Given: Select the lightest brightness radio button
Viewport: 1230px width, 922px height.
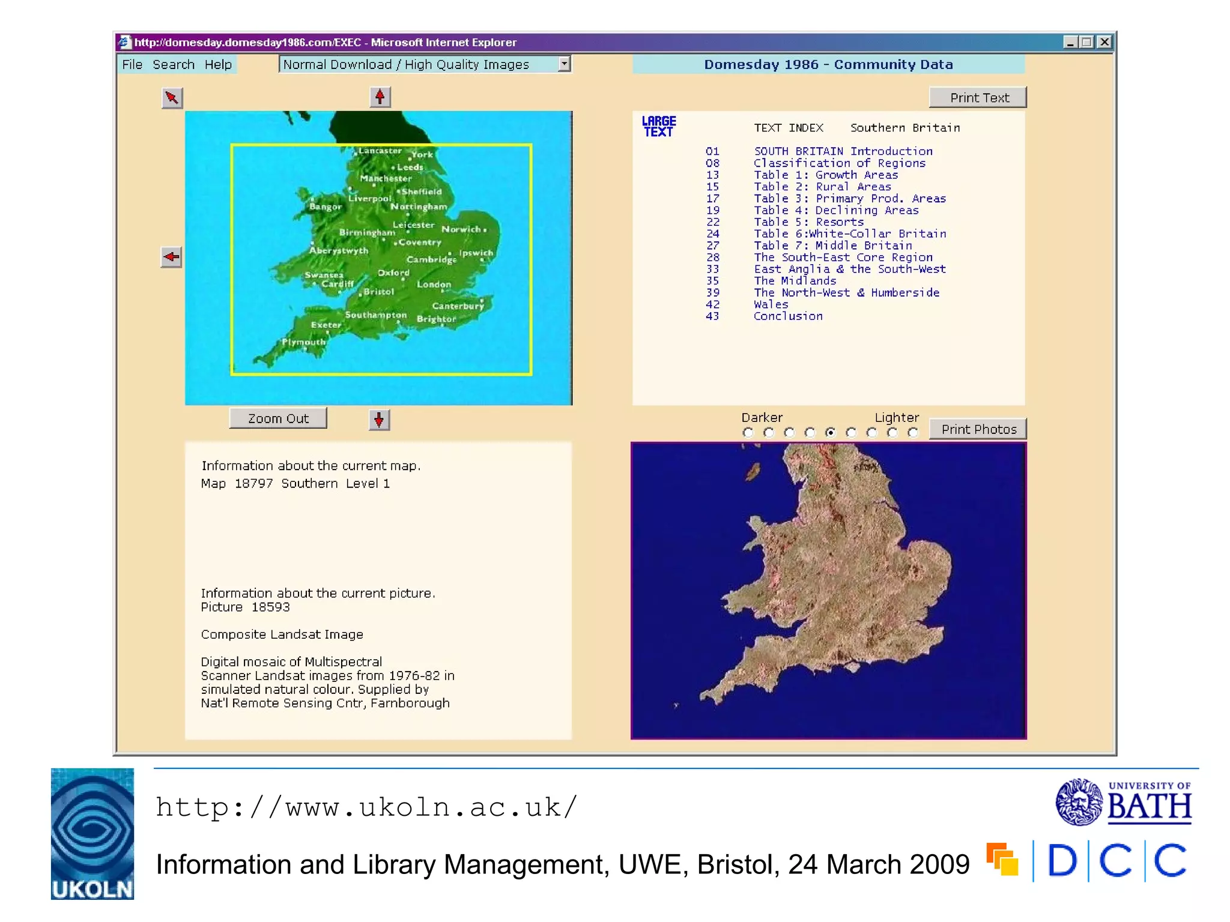Looking at the screenshot, I should pos(913,433).
